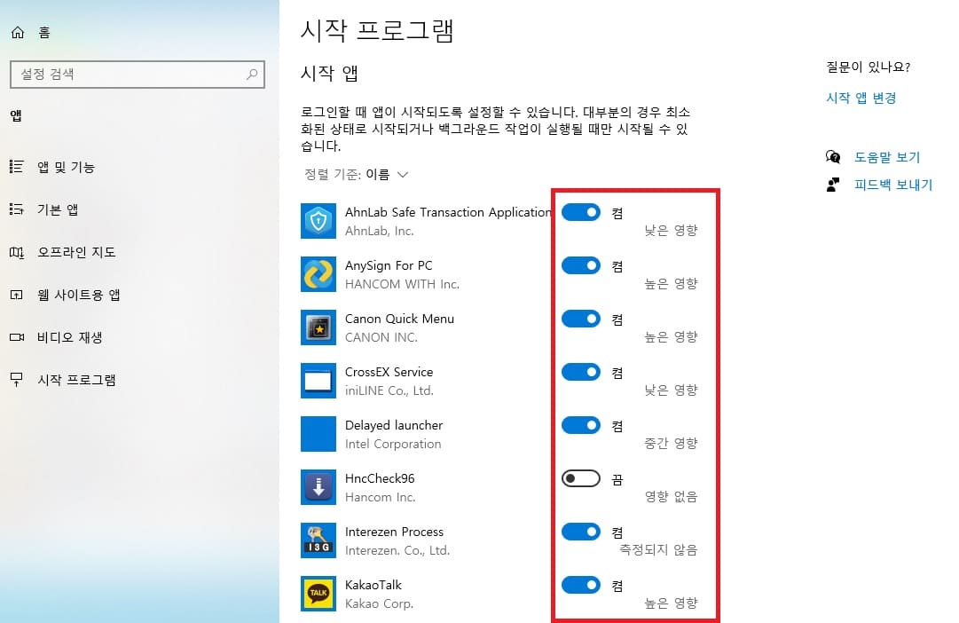The width and height of the screenshot is (959, 623).
Task: Select the Delayed launcher name
Action: click(394, 425)
